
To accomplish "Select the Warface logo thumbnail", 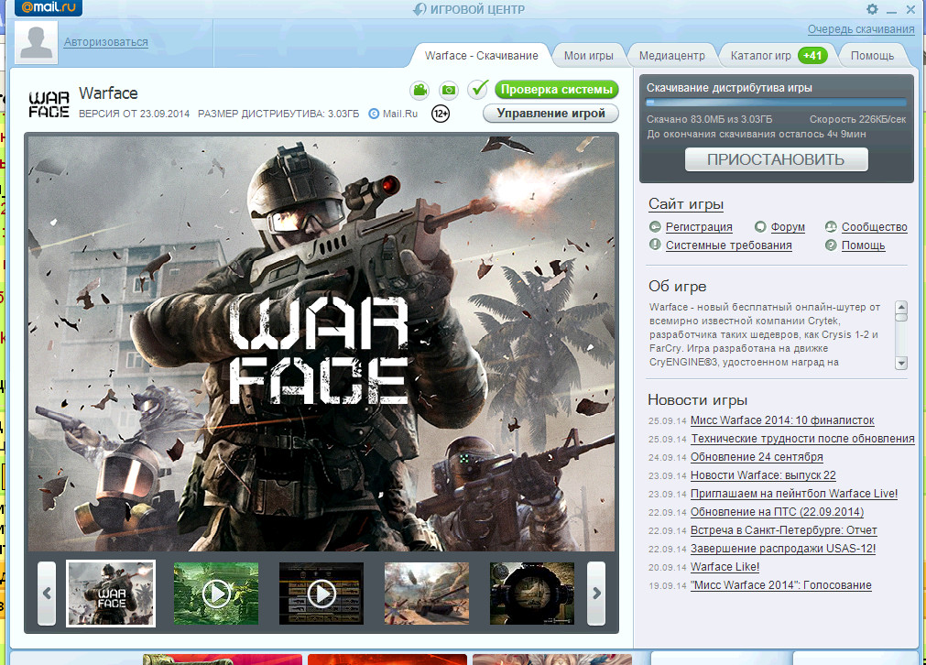I will point(111,593).
